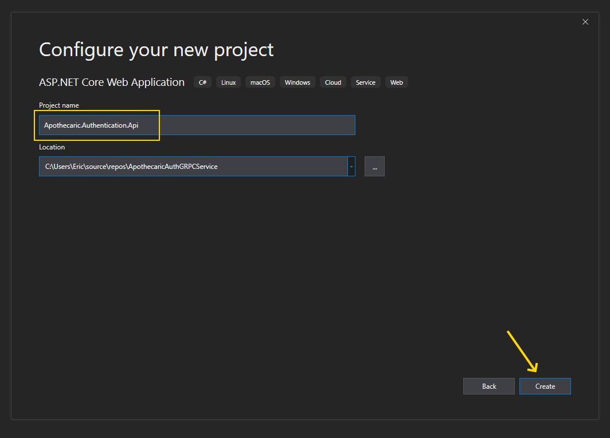
Task: Select the Service project type tag
Action: tap(365, 82)
